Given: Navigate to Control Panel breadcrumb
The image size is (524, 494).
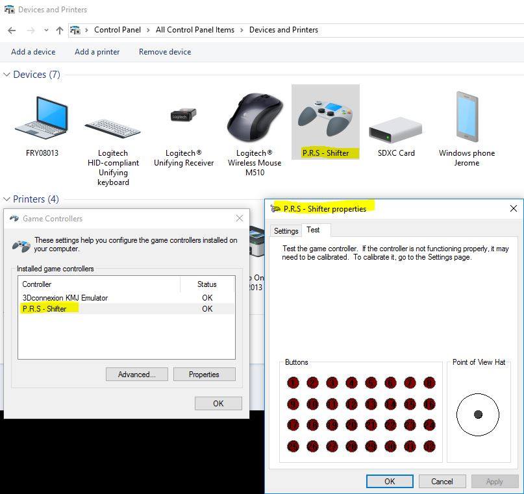Looking at the screenshot, I should 118,30.
